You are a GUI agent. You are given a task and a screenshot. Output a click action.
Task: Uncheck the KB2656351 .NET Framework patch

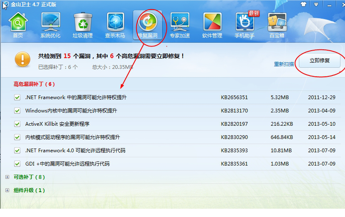[x=17, y=98]
